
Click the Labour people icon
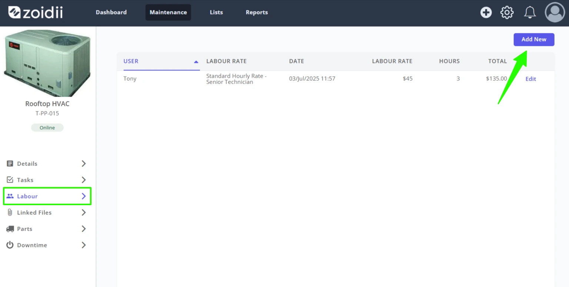click(x=10, y=196)
